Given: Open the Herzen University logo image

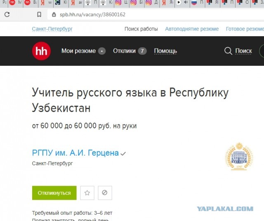Looking at the screenshot, I should [x=239, y=156].
